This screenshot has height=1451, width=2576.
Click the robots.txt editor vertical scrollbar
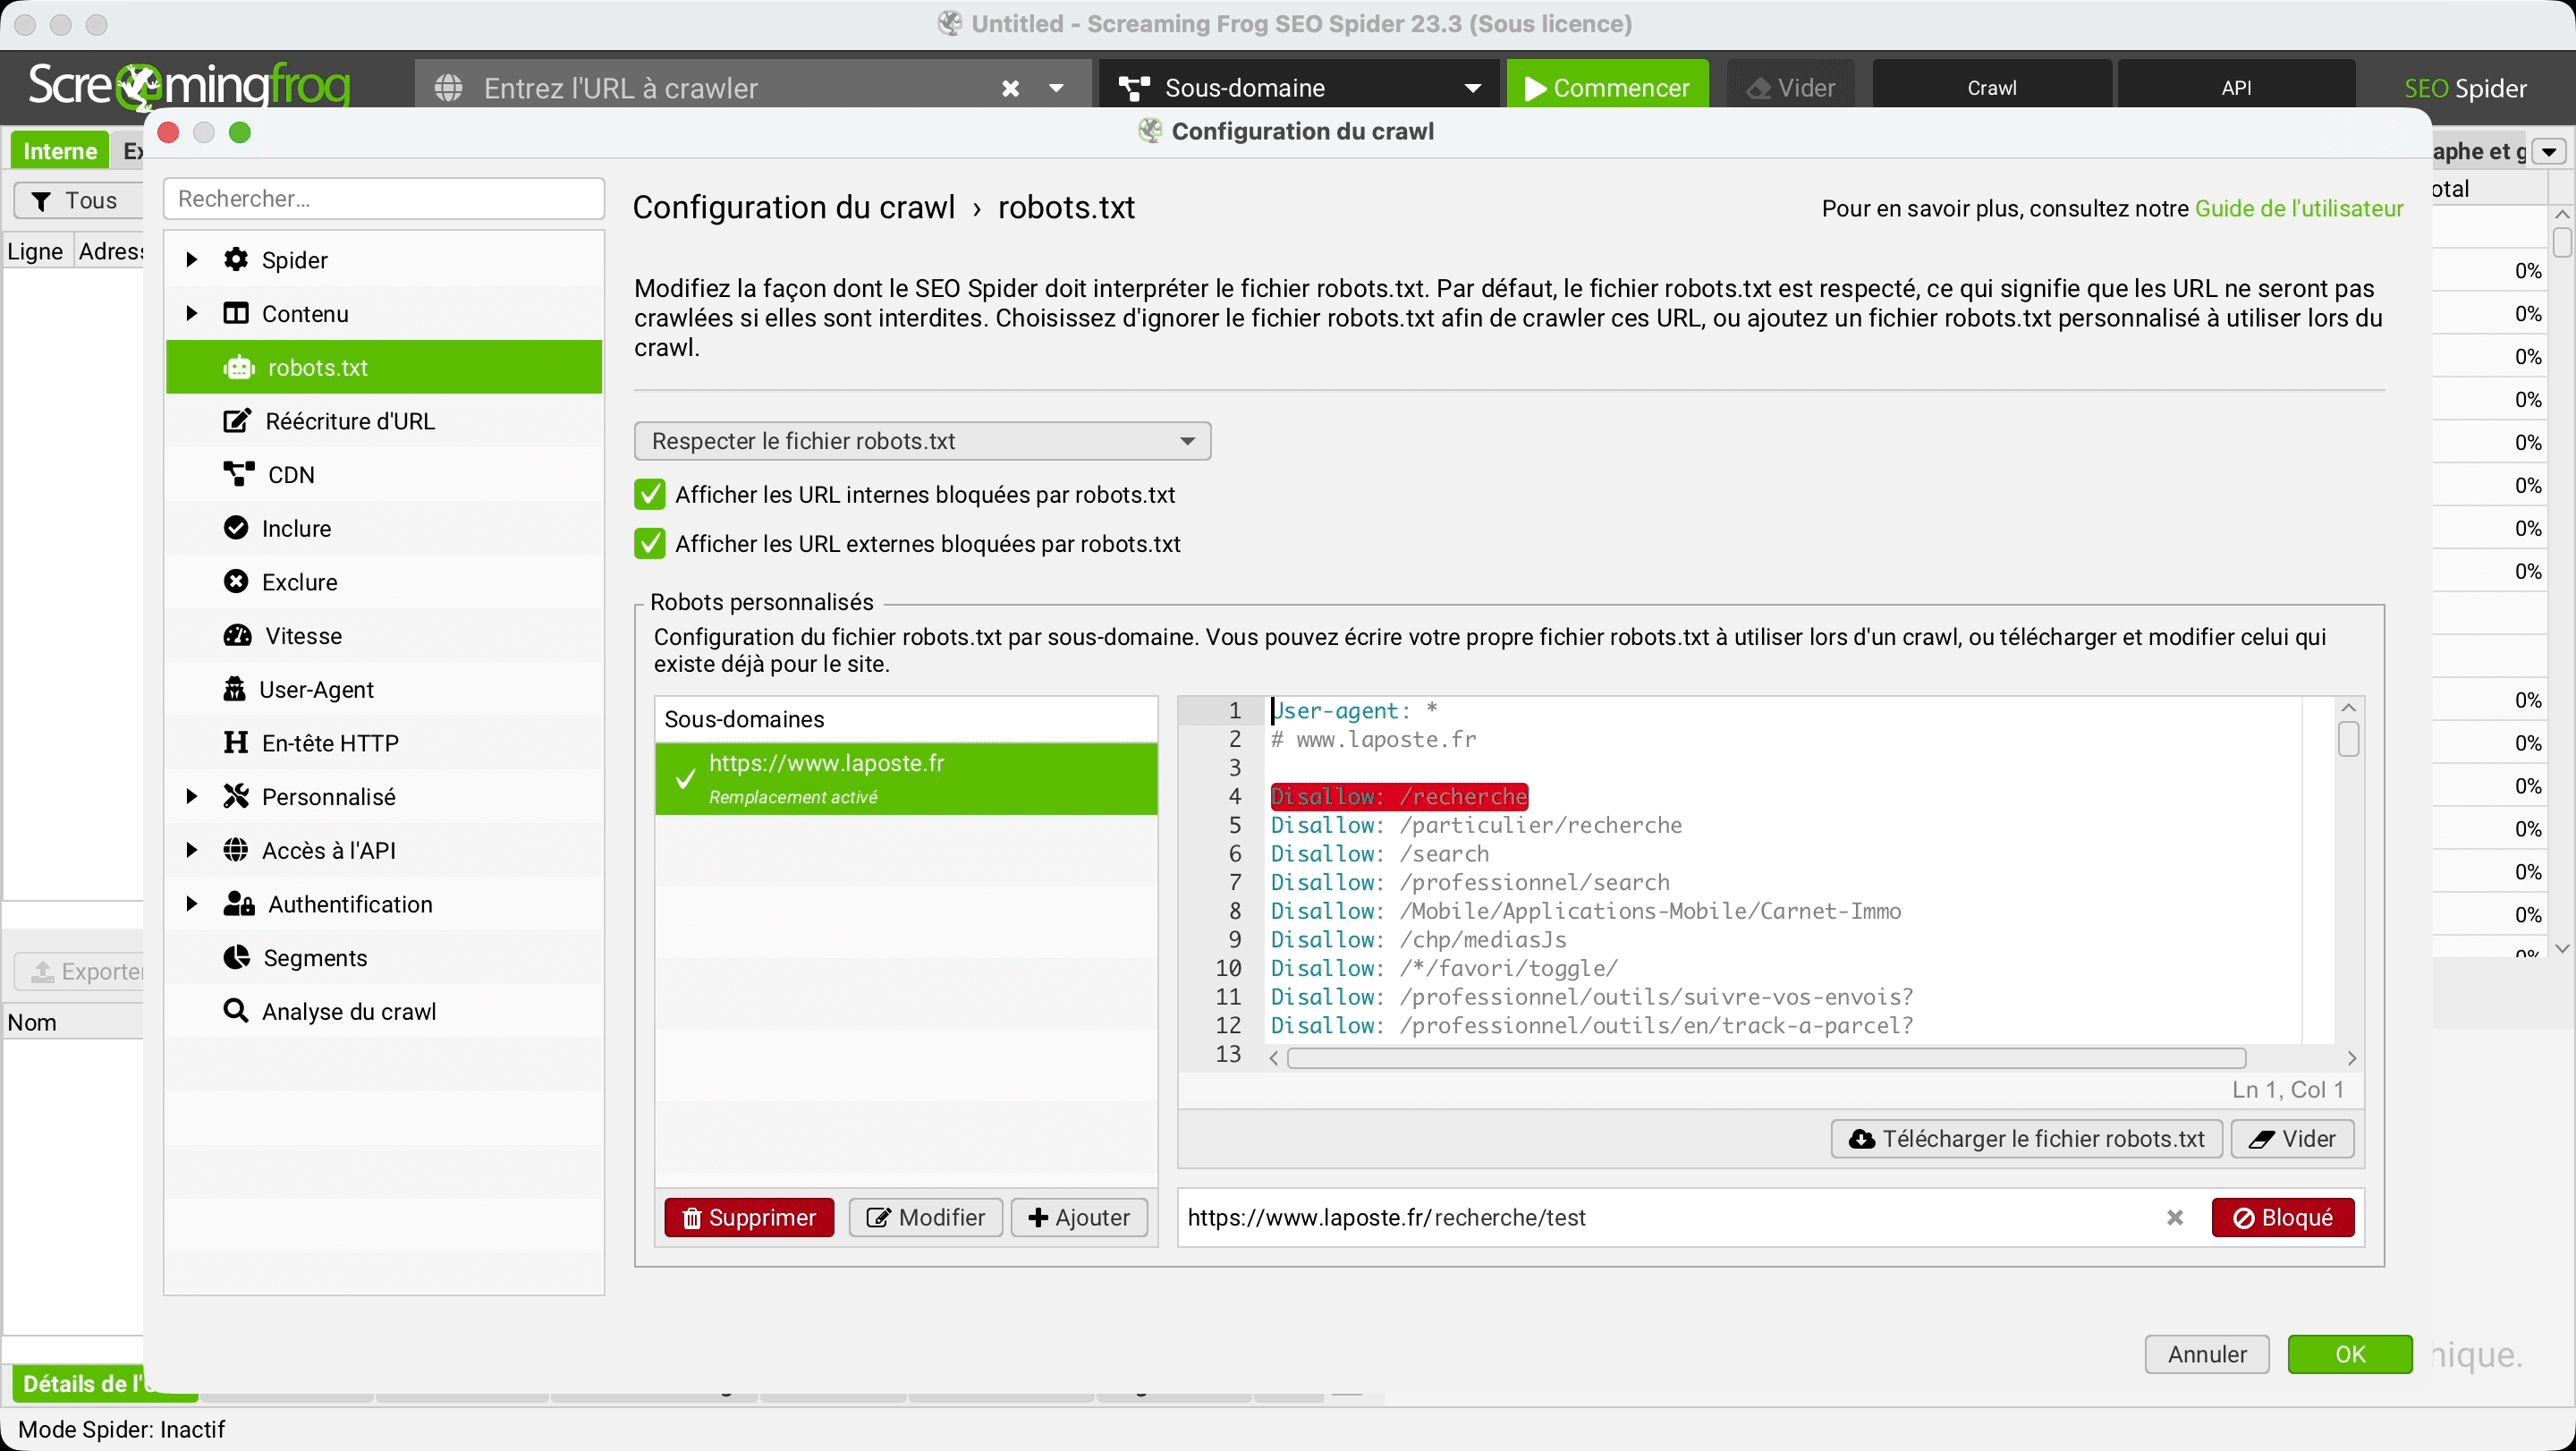(2349, 739)
